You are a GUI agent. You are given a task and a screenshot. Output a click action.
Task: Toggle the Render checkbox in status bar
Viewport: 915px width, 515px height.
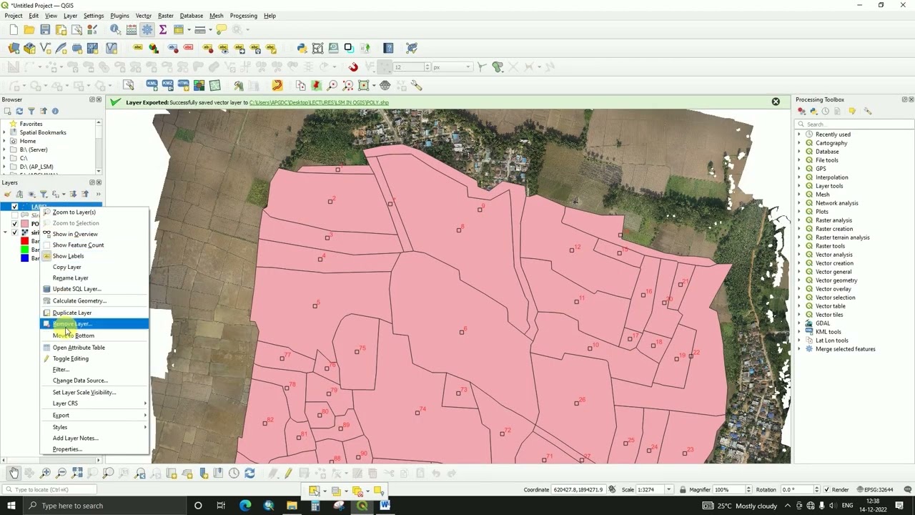point(826,490)
